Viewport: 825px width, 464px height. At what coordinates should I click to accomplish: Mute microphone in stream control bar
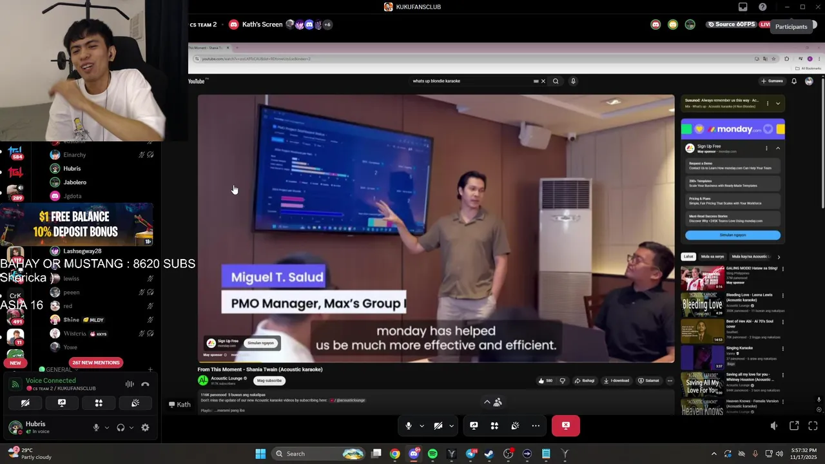point(409,425)
